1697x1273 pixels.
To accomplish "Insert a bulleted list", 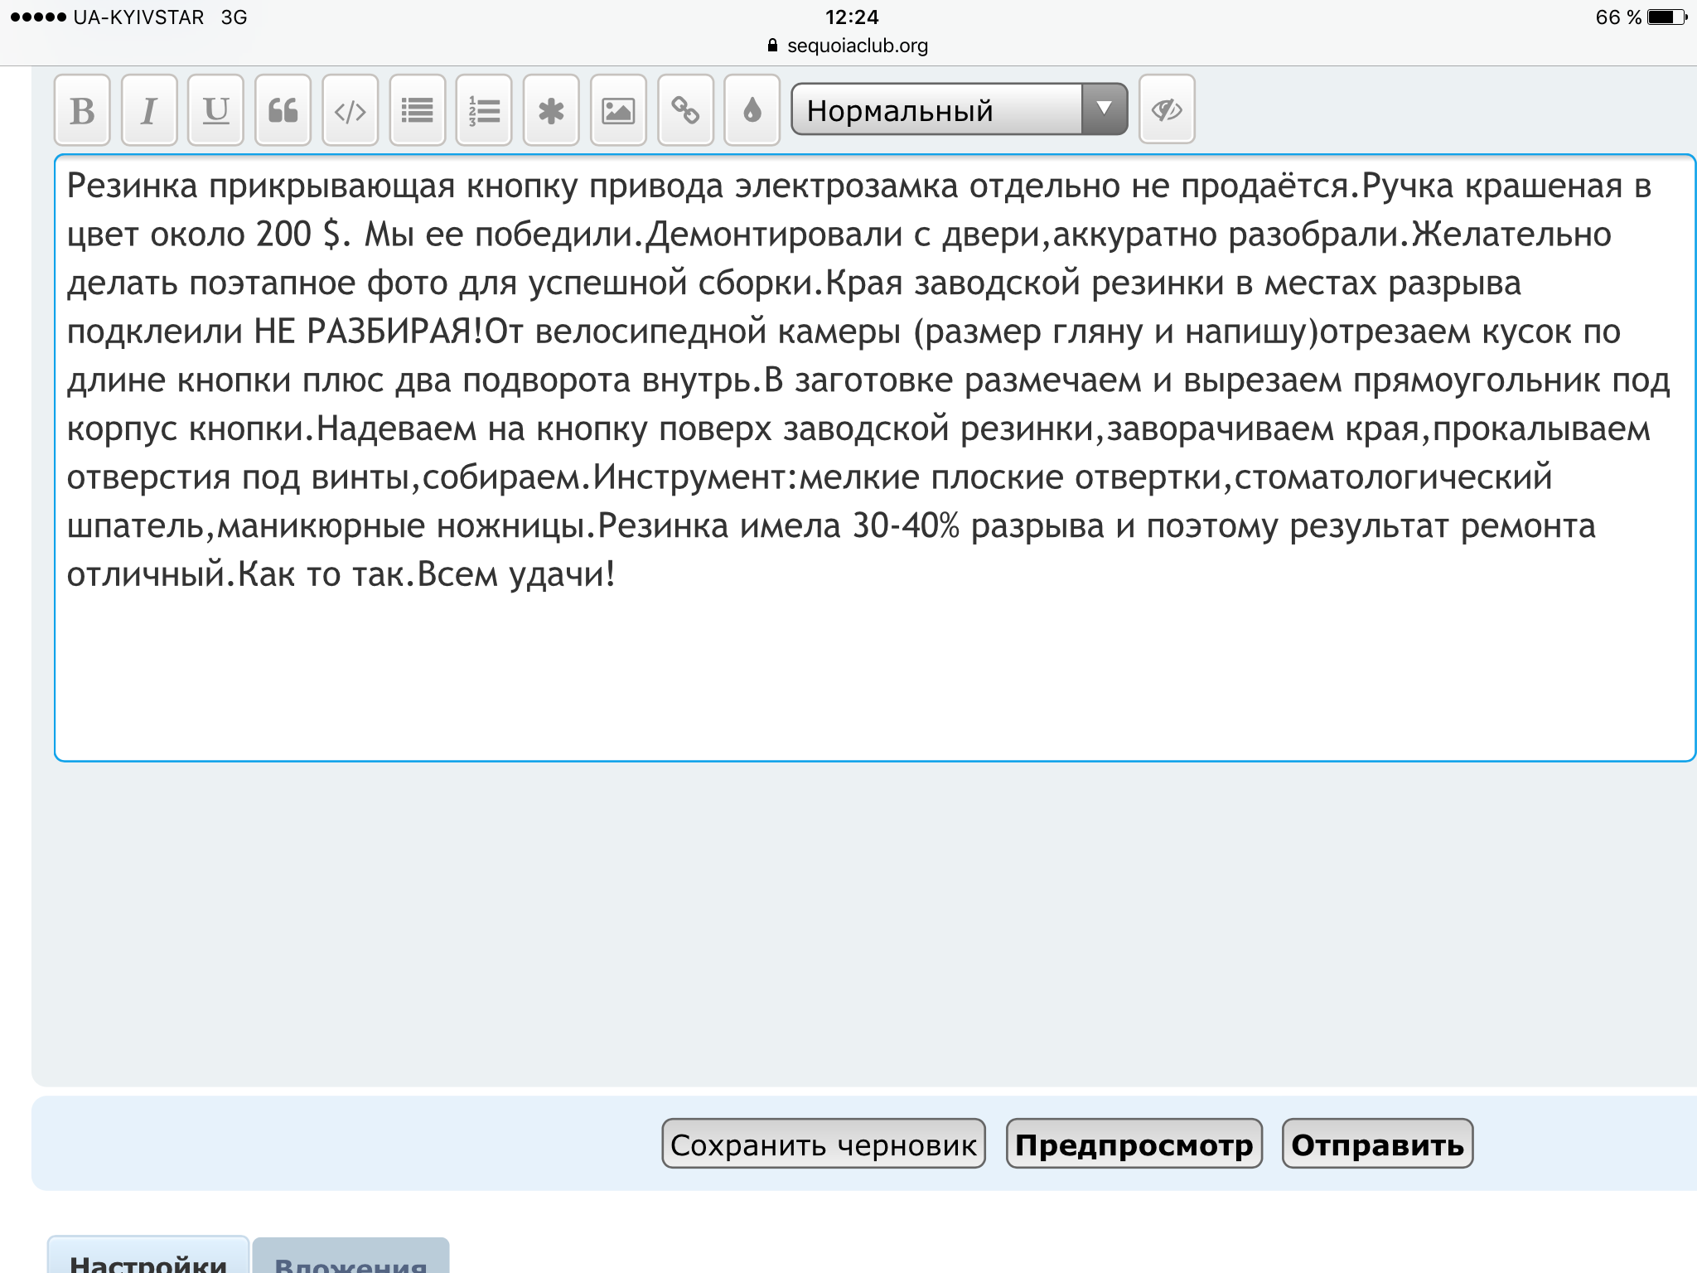I will tap(417, 110).
